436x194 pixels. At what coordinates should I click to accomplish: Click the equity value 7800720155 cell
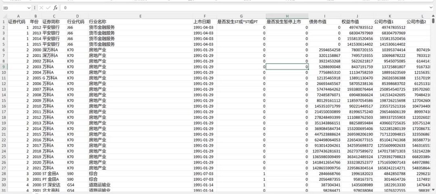pyautogui.click(x=357, y=50)
